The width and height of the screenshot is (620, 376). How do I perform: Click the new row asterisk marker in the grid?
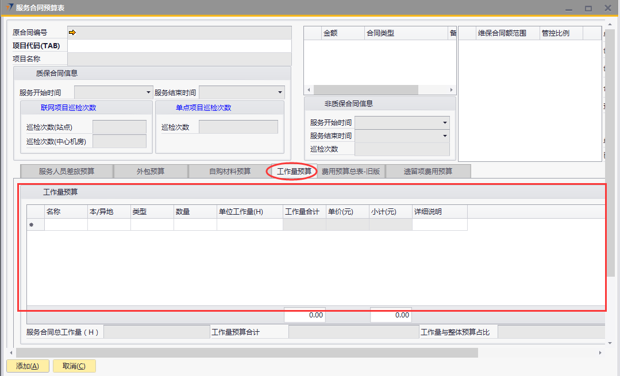point(31,225)
